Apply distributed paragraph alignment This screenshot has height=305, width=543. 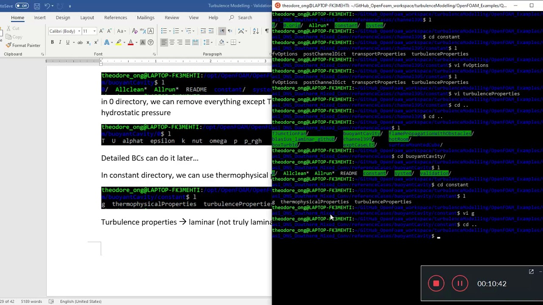195,42
